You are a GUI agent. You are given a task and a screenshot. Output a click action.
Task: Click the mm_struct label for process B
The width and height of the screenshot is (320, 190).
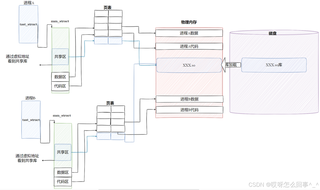62,116
